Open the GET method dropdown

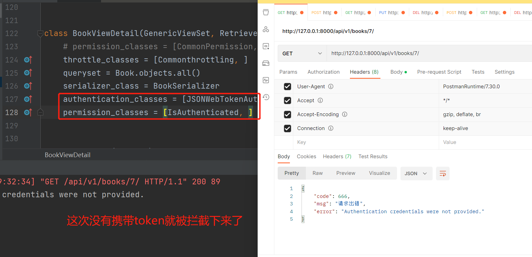coord(302,53)
